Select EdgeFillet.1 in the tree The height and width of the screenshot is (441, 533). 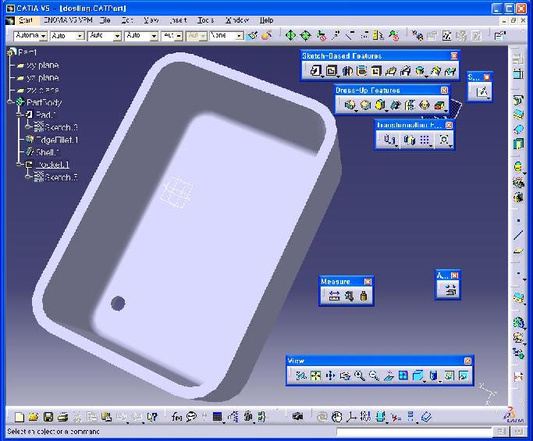click(56, 140)
